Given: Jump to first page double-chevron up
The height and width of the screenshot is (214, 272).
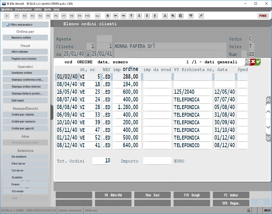Looking at the screenshot, I should coord(268,100).
